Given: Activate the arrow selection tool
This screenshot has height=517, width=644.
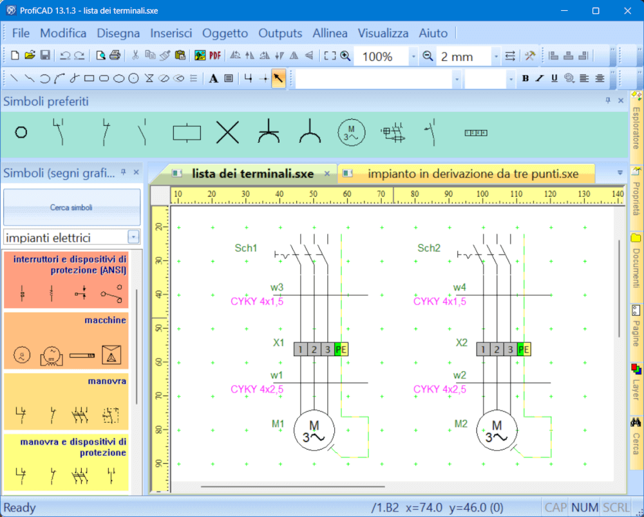Looking at the screenshot, I should coord(278,78).
